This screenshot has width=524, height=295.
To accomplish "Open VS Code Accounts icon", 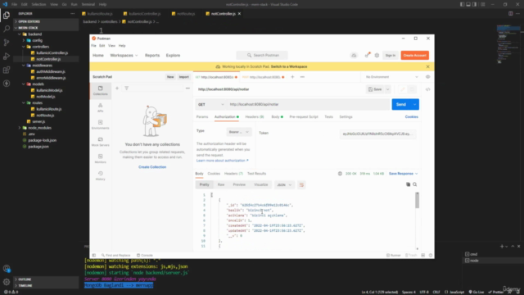I will (x=7, y=269).
